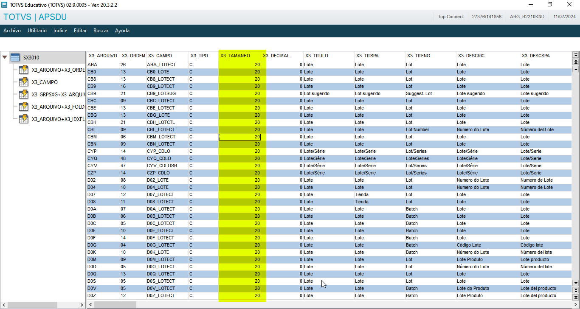Page down with the double down arrow button
This screenshot has width=580, height=309.
click(576, 290)
